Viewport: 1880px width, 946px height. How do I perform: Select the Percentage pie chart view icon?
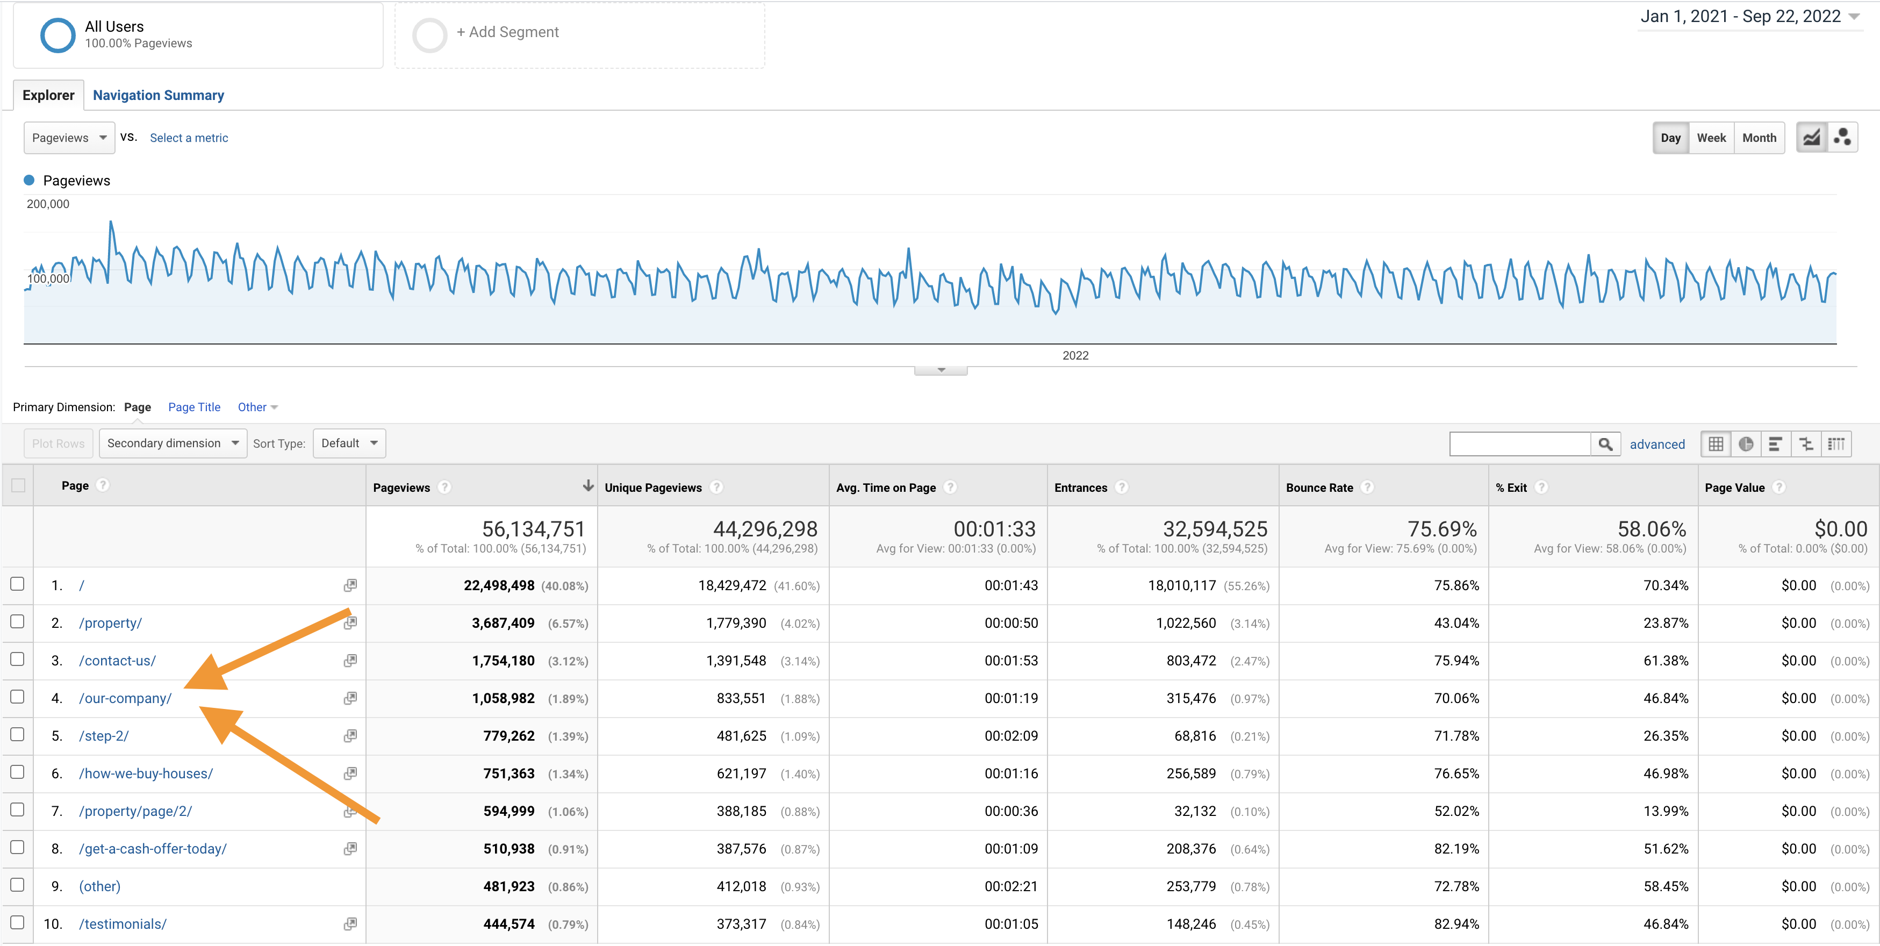click(1746, 444)
